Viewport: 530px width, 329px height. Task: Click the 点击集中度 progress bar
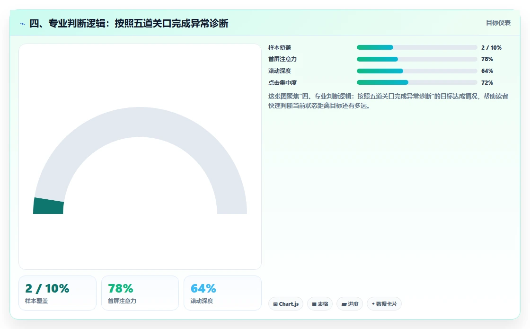pos(417,82)
